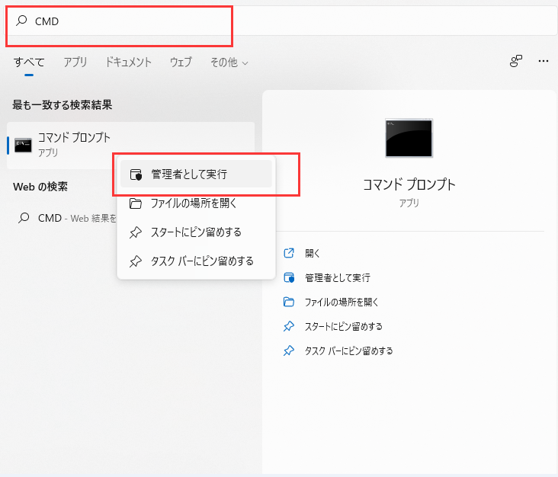This screenshot has width=558, height=477.
Task: Switch to the ドキュメント tab
Action: (128, 62)
